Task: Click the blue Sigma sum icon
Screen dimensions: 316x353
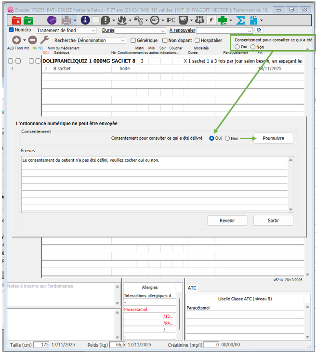Action: click(x=240, y=20)
